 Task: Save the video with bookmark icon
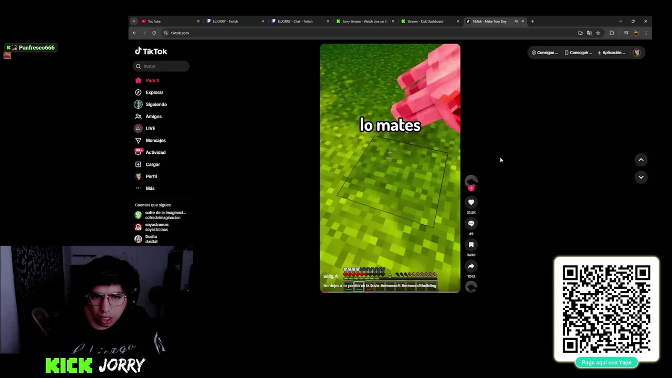471,245
